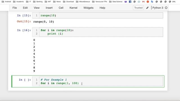Click output value 7
180x101 pixels.
(34, 64)
